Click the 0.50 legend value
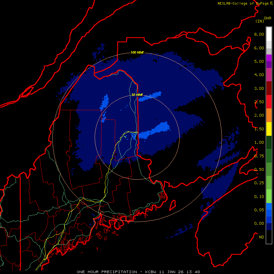274x274 pixels. point(259,170)
